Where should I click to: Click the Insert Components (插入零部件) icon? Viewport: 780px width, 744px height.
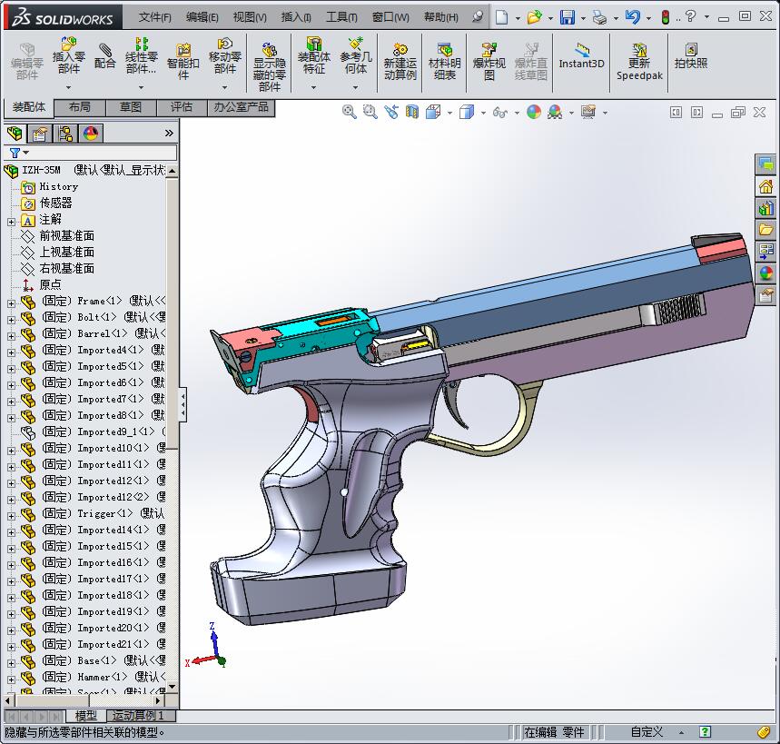(69, 55)
